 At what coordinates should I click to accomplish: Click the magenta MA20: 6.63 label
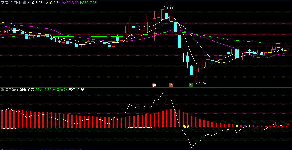[x=70, y=3]
